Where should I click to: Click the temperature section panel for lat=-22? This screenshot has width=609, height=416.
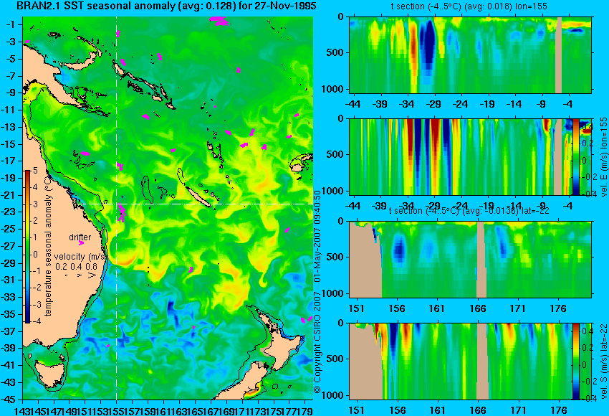(470, 260)
